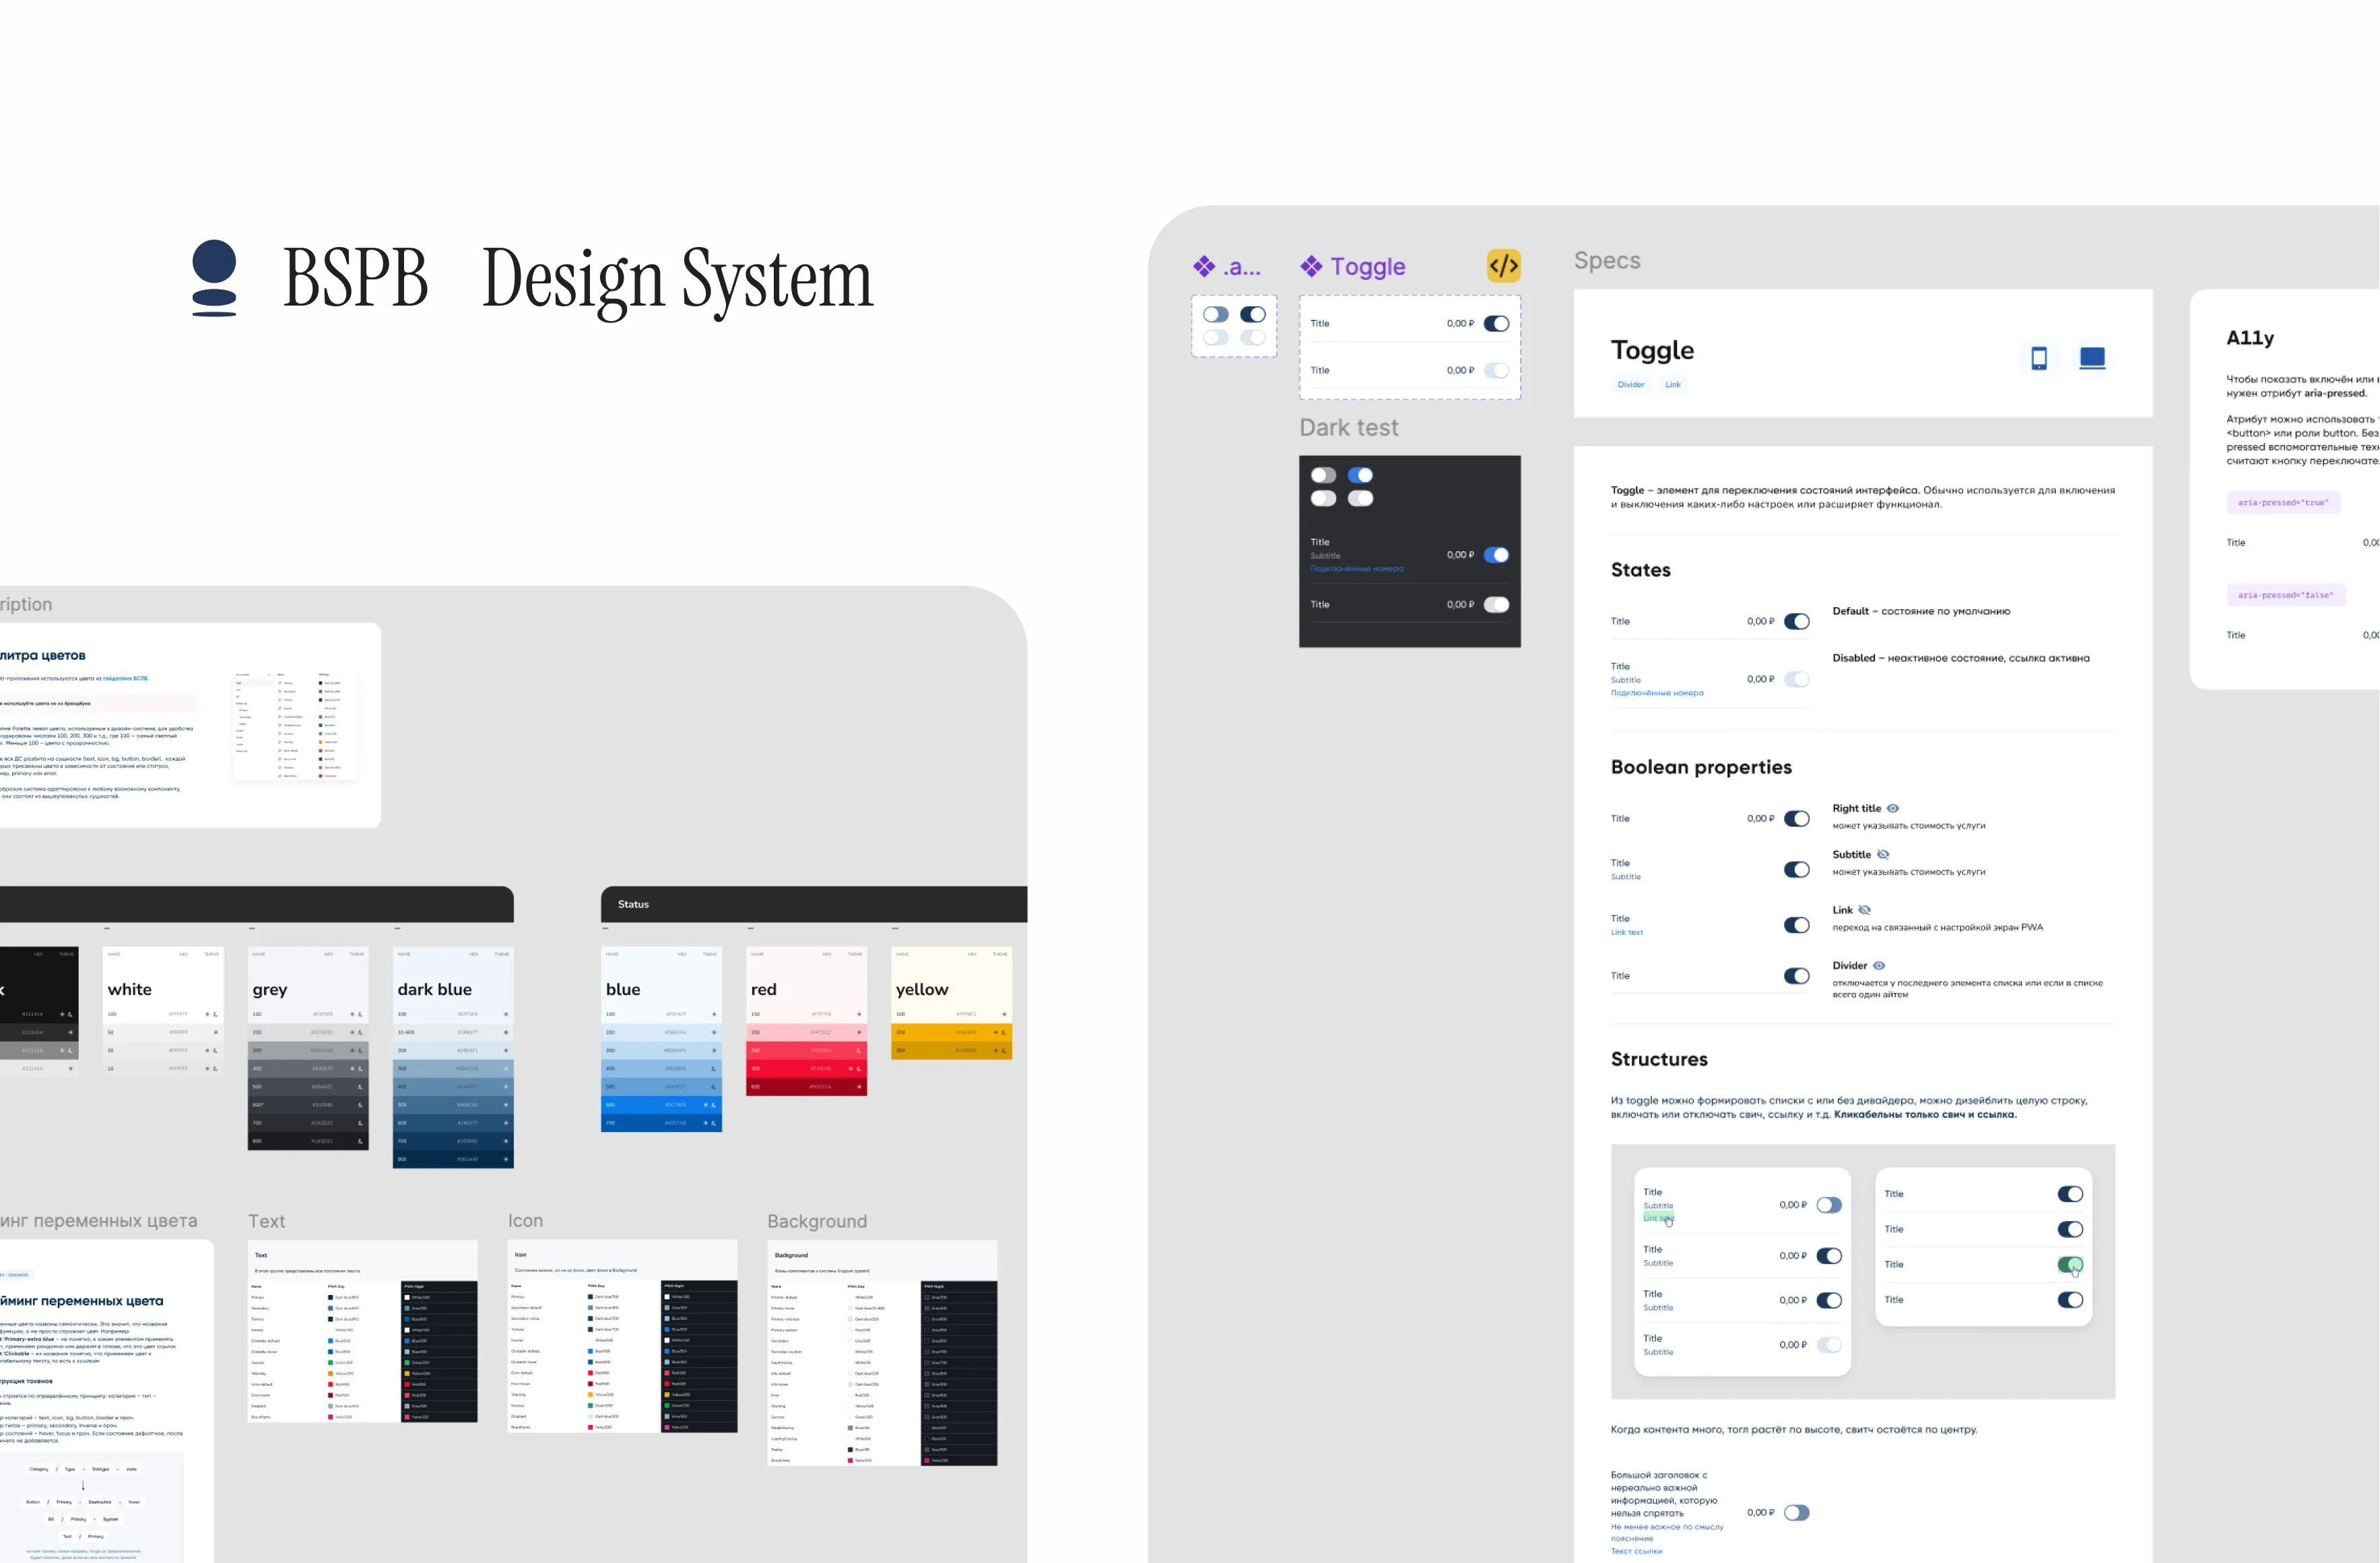Turn off the dark toggle in purple-dashed Toggle frame

1496,324
